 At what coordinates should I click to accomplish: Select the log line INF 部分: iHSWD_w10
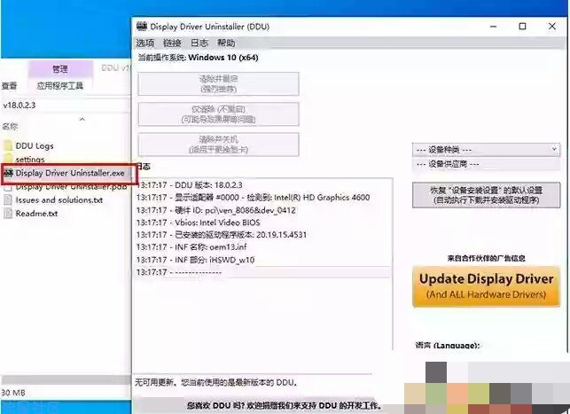(x=195, y=260)
